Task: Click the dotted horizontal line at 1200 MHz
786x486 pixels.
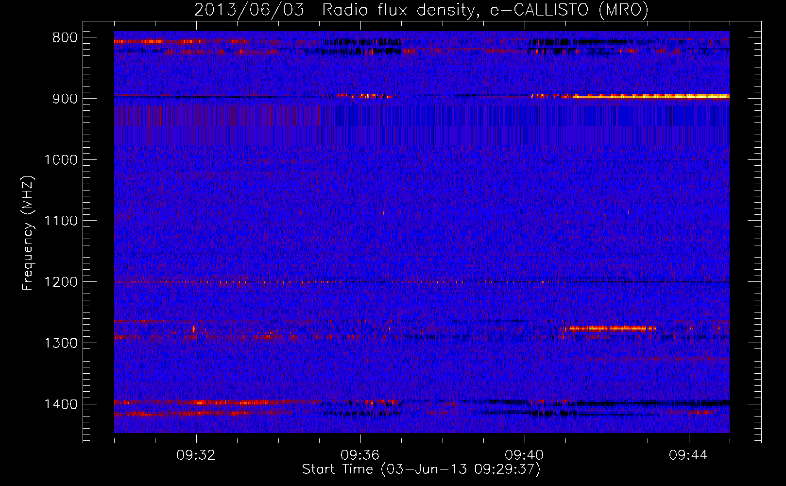Action: click(422, 282)
